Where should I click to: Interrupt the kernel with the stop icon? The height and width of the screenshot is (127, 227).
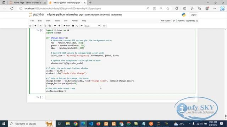73,26
